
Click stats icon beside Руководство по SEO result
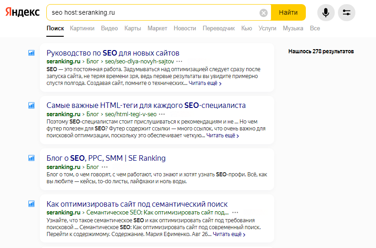coord(32,53)
